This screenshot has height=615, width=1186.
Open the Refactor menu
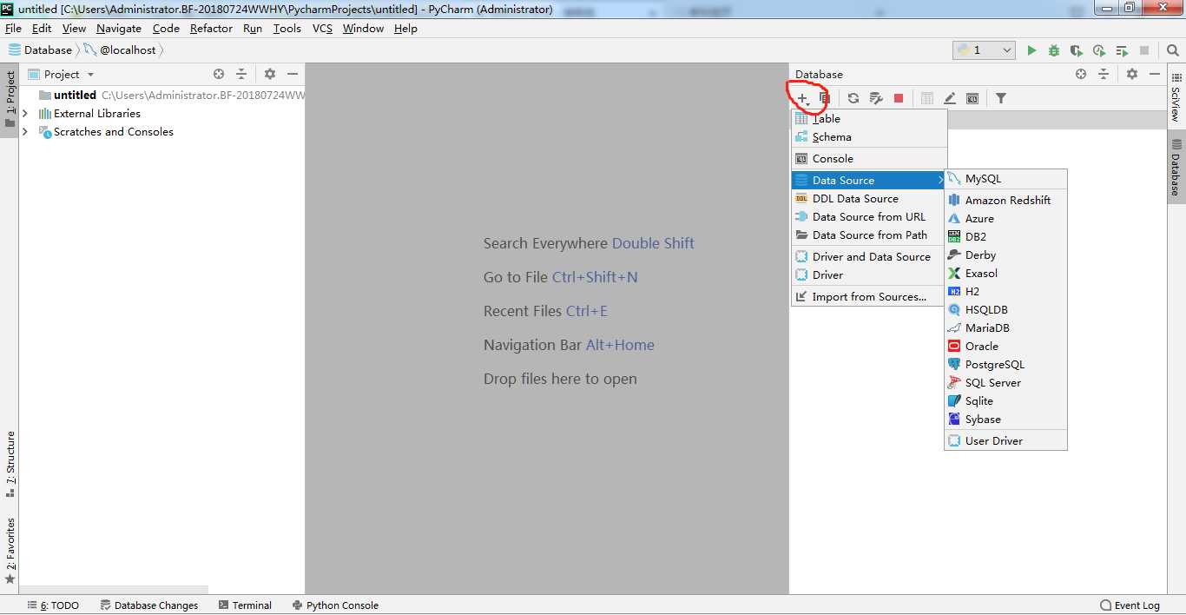tap(211, 28)
